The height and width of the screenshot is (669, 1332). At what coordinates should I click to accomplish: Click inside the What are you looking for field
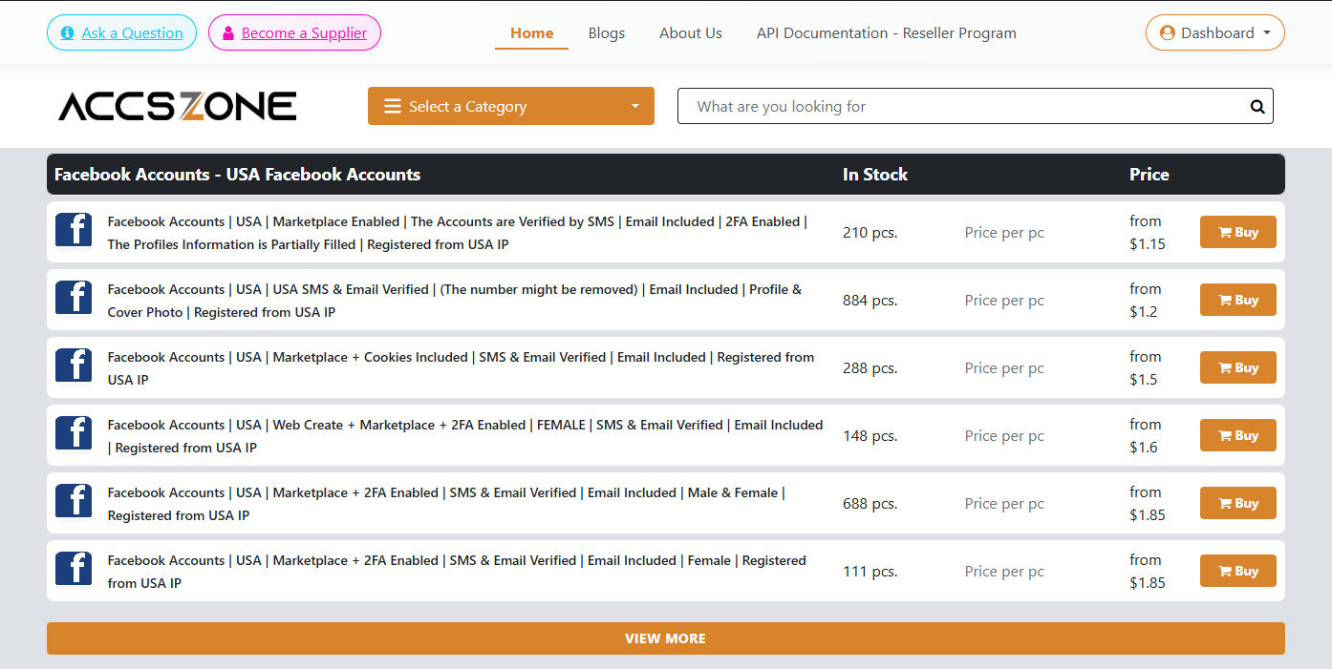(x=956, y=106)
